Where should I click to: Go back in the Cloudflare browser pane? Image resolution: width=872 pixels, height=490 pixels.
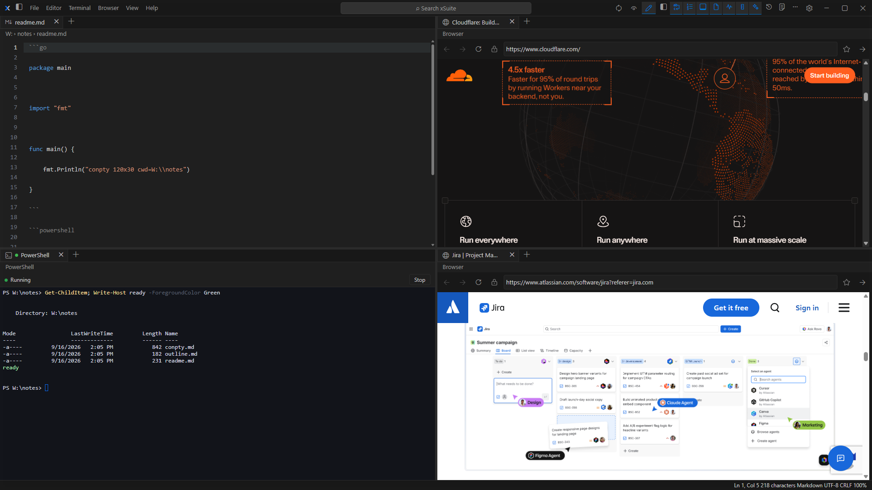click(x=447, y=49)
